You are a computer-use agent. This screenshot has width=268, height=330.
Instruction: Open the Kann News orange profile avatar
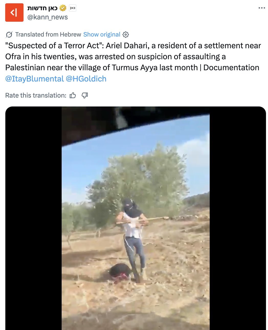tap(14, 13)
